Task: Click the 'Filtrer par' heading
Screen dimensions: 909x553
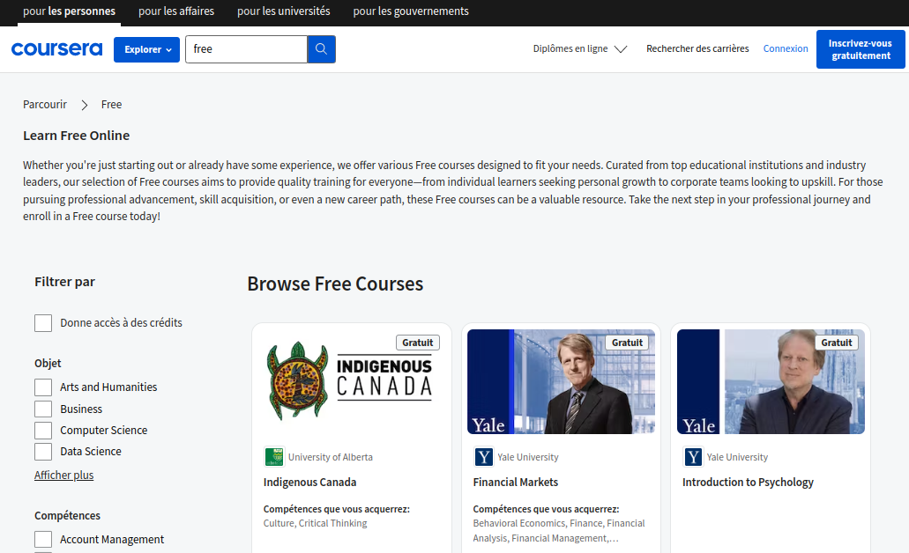Action: pyautogui.click(x=64, y=282)
